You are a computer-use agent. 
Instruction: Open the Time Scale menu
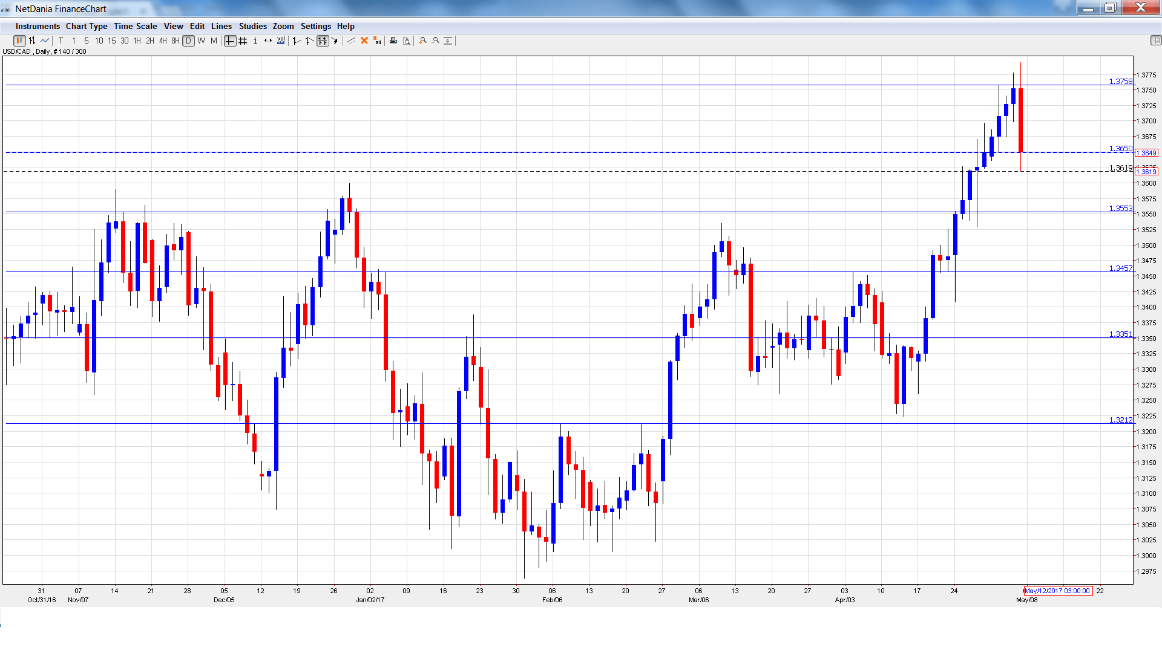coord(135,26)
